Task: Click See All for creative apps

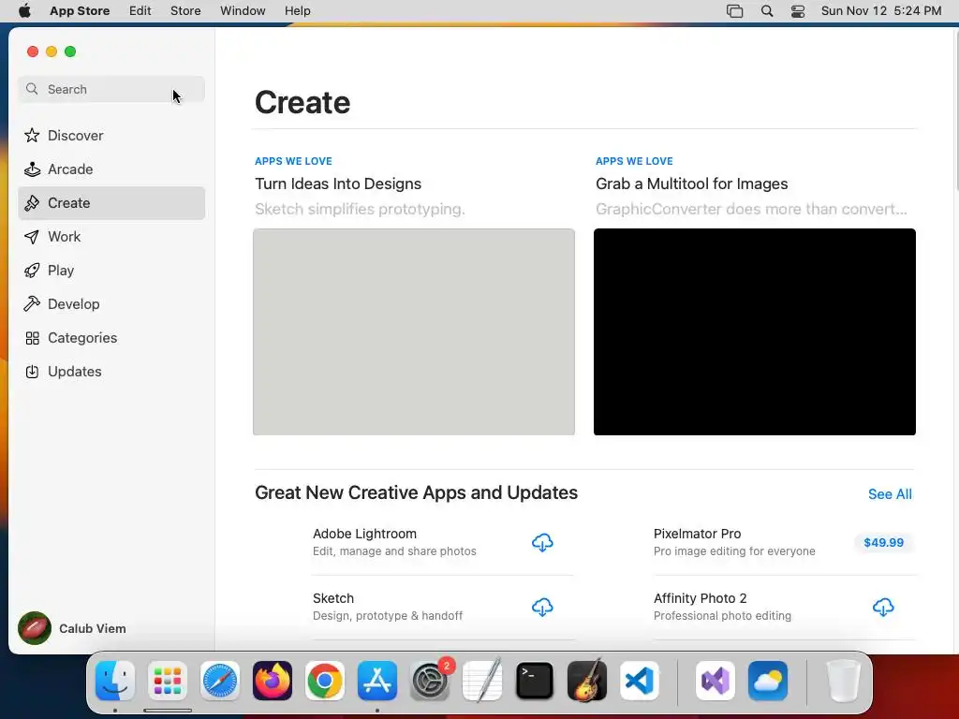Action: pos(890,494)
